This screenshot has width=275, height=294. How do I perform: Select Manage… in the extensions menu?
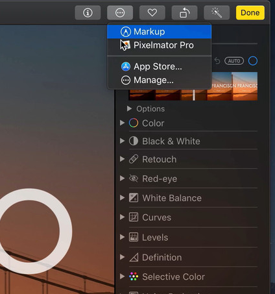point(159,80)
